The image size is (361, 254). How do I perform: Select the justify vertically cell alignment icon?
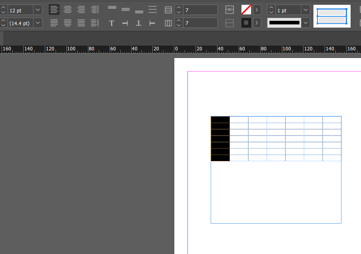[152, 10]
